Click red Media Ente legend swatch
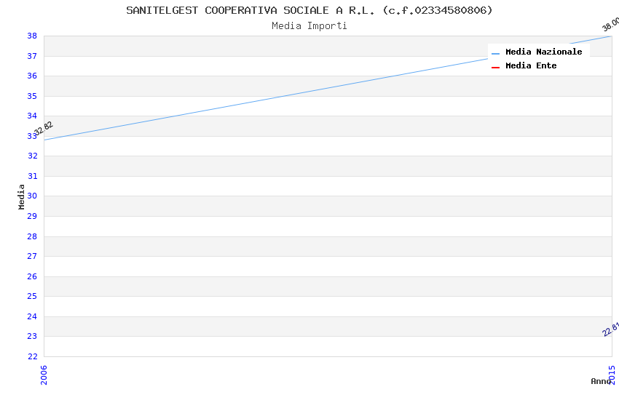619x400 pixels. click(495, 68)
